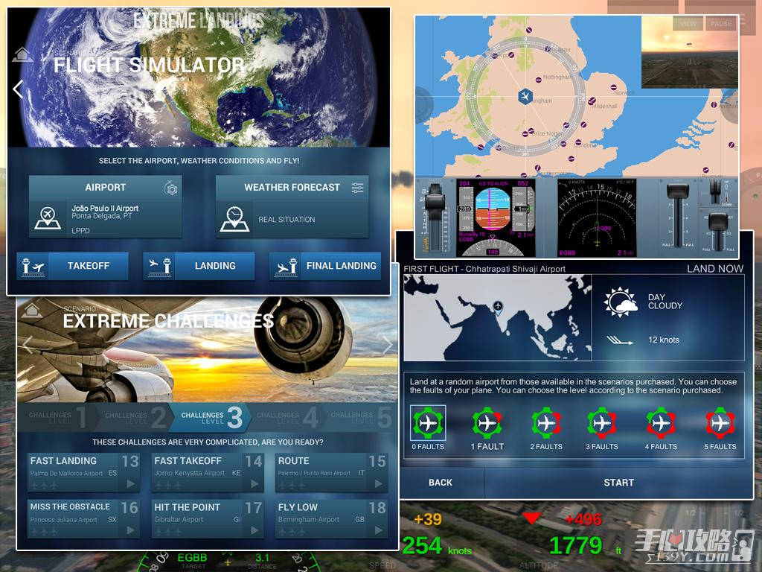Open Fast Landing challenge 13
This screenshot has width=762, height=572.
click(83, 472)
